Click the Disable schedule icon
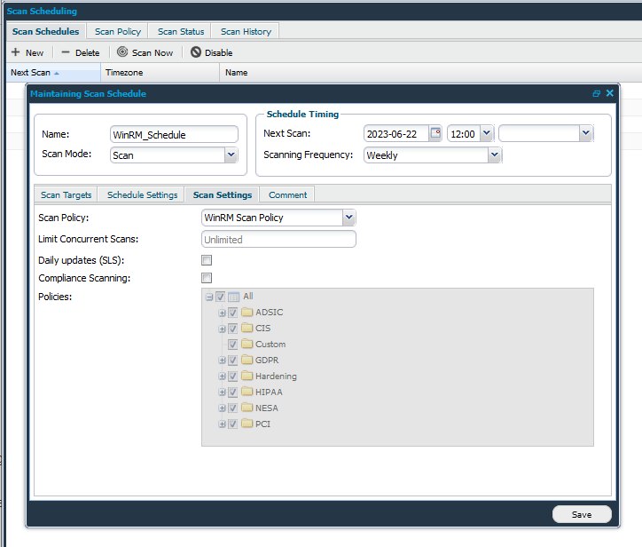The width and height of the screenshot is (642, 547). (x=195, y=52)
